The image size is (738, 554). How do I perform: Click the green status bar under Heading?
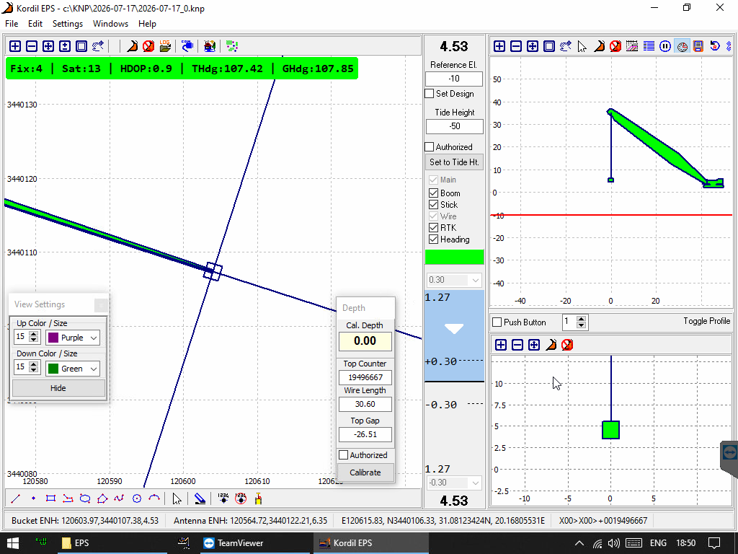(x=454, y=257)
